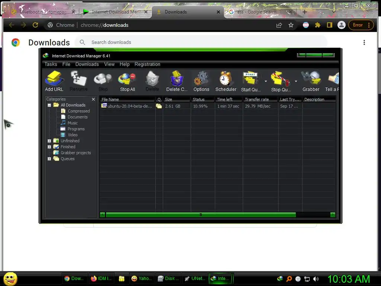
Task: Click the Delete toolbar icon
Action: (152, 81)
